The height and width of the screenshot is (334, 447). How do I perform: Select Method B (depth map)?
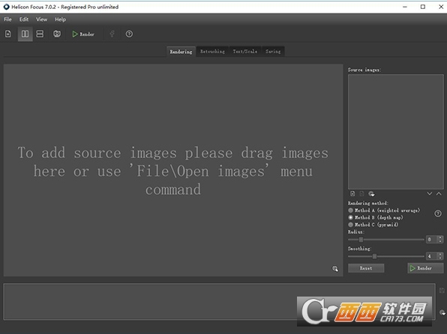376,217
